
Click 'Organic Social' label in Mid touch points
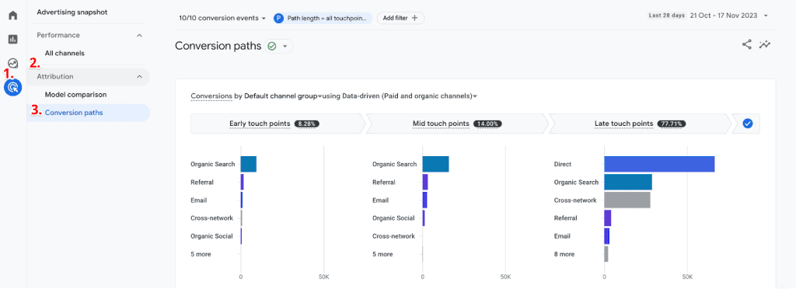click(x=393, y=218)
